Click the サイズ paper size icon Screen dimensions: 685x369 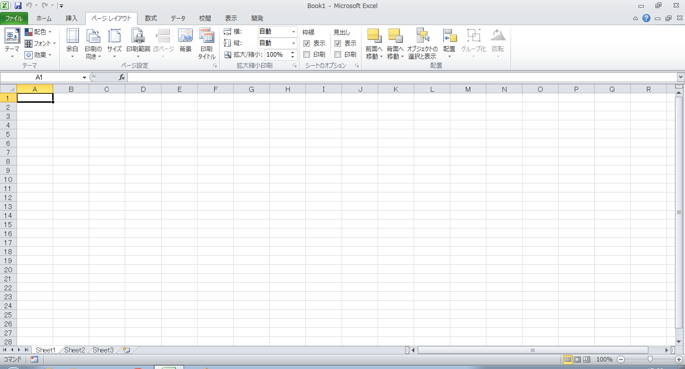click(x=114, y=36)
